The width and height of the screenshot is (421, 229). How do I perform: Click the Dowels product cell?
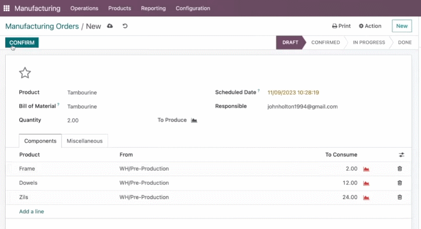pyautogui.click(x=28, y=183)
